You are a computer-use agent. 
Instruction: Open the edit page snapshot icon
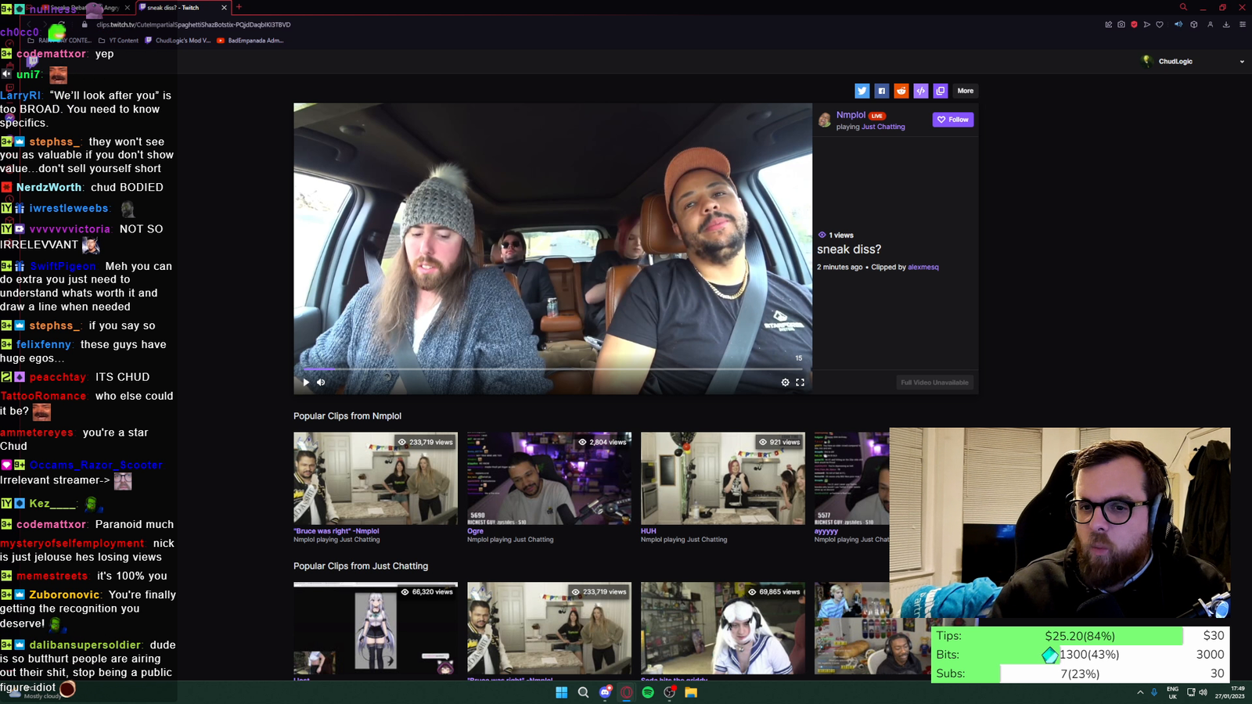point(1108,24)
